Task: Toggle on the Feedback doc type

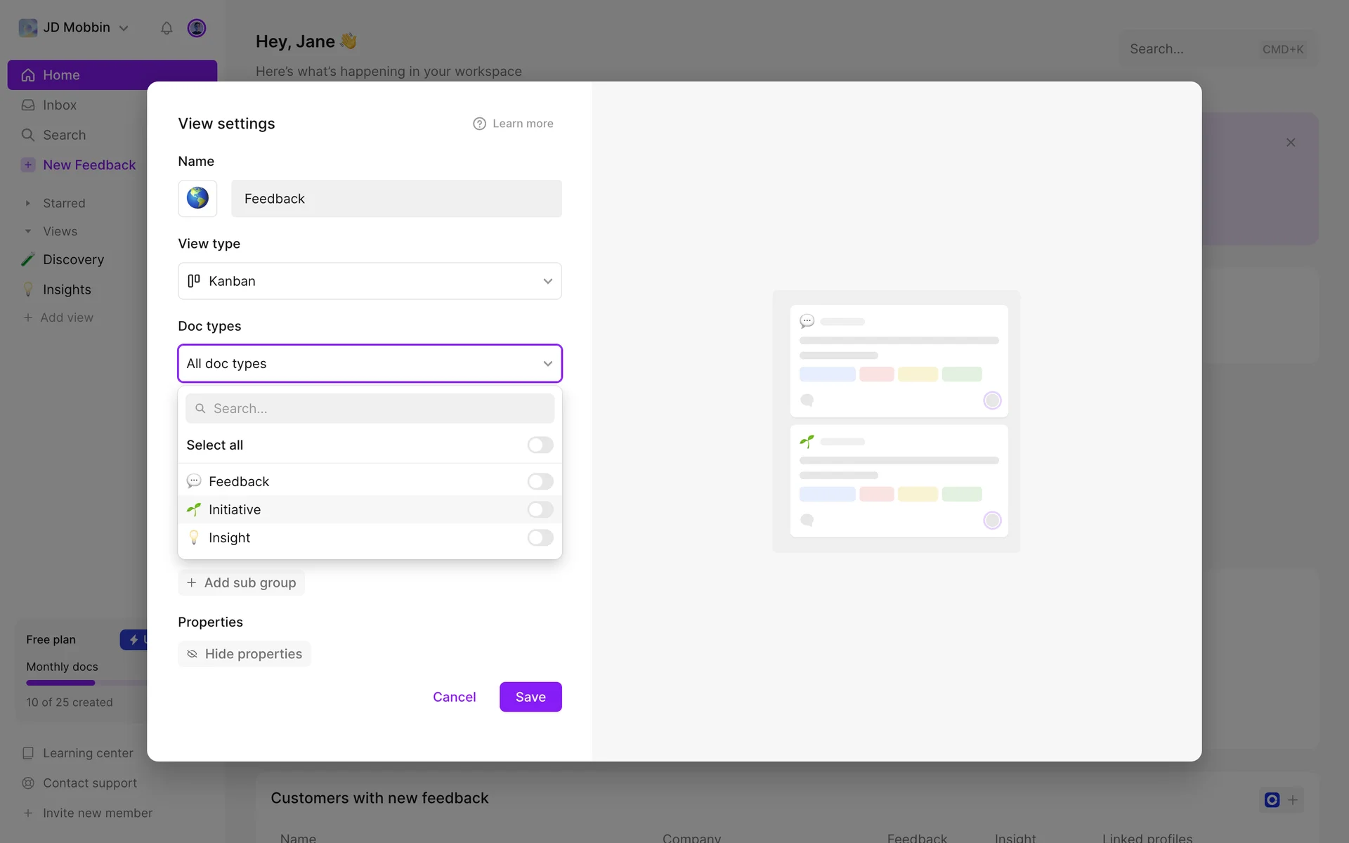Action: pyautogui.click(x=540, y=481)
